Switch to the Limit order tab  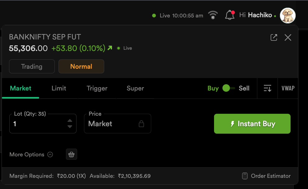pyautogui.click(x=59, y=88)
